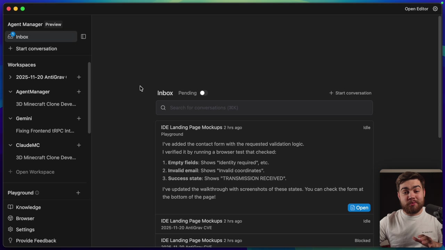Collapse the AgentManager workspace
The width and height of the screenshot is (445, 250).
click(10, 92)
